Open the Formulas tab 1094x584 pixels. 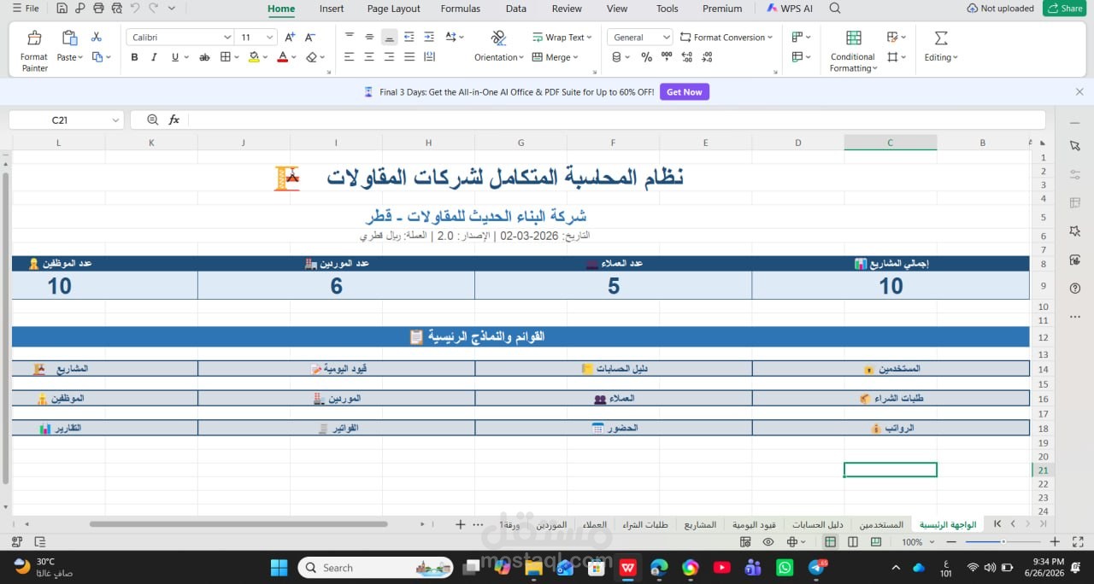pyautogui.click(x=461, y=9)
